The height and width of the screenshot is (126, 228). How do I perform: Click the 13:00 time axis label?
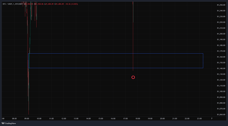76,119
